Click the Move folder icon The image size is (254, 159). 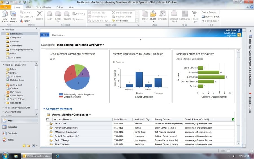145,14
